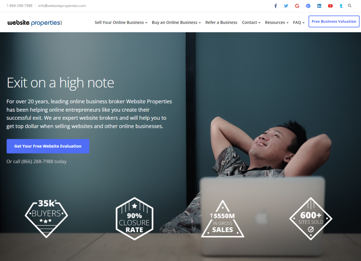Click the 35k+ Buyers badge
The height and width of the screenshot is (261, 361).
point(46,218)
